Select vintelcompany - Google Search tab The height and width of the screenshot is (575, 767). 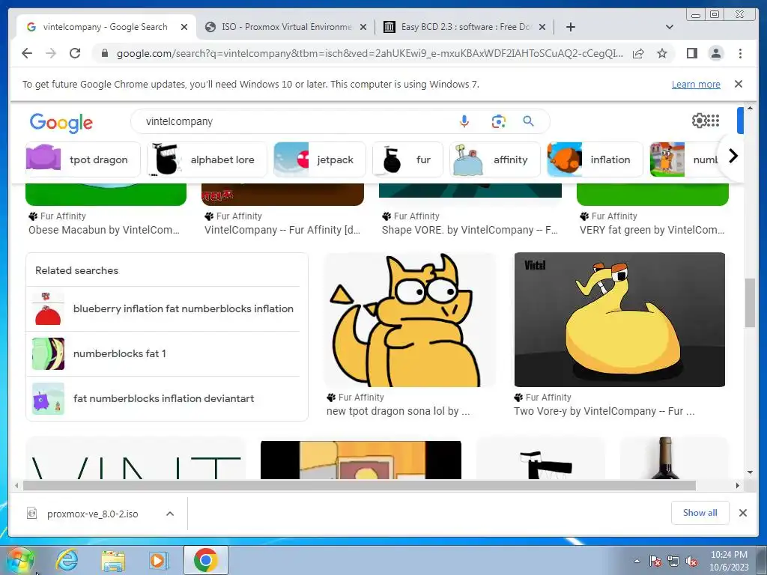pos(105,27)
